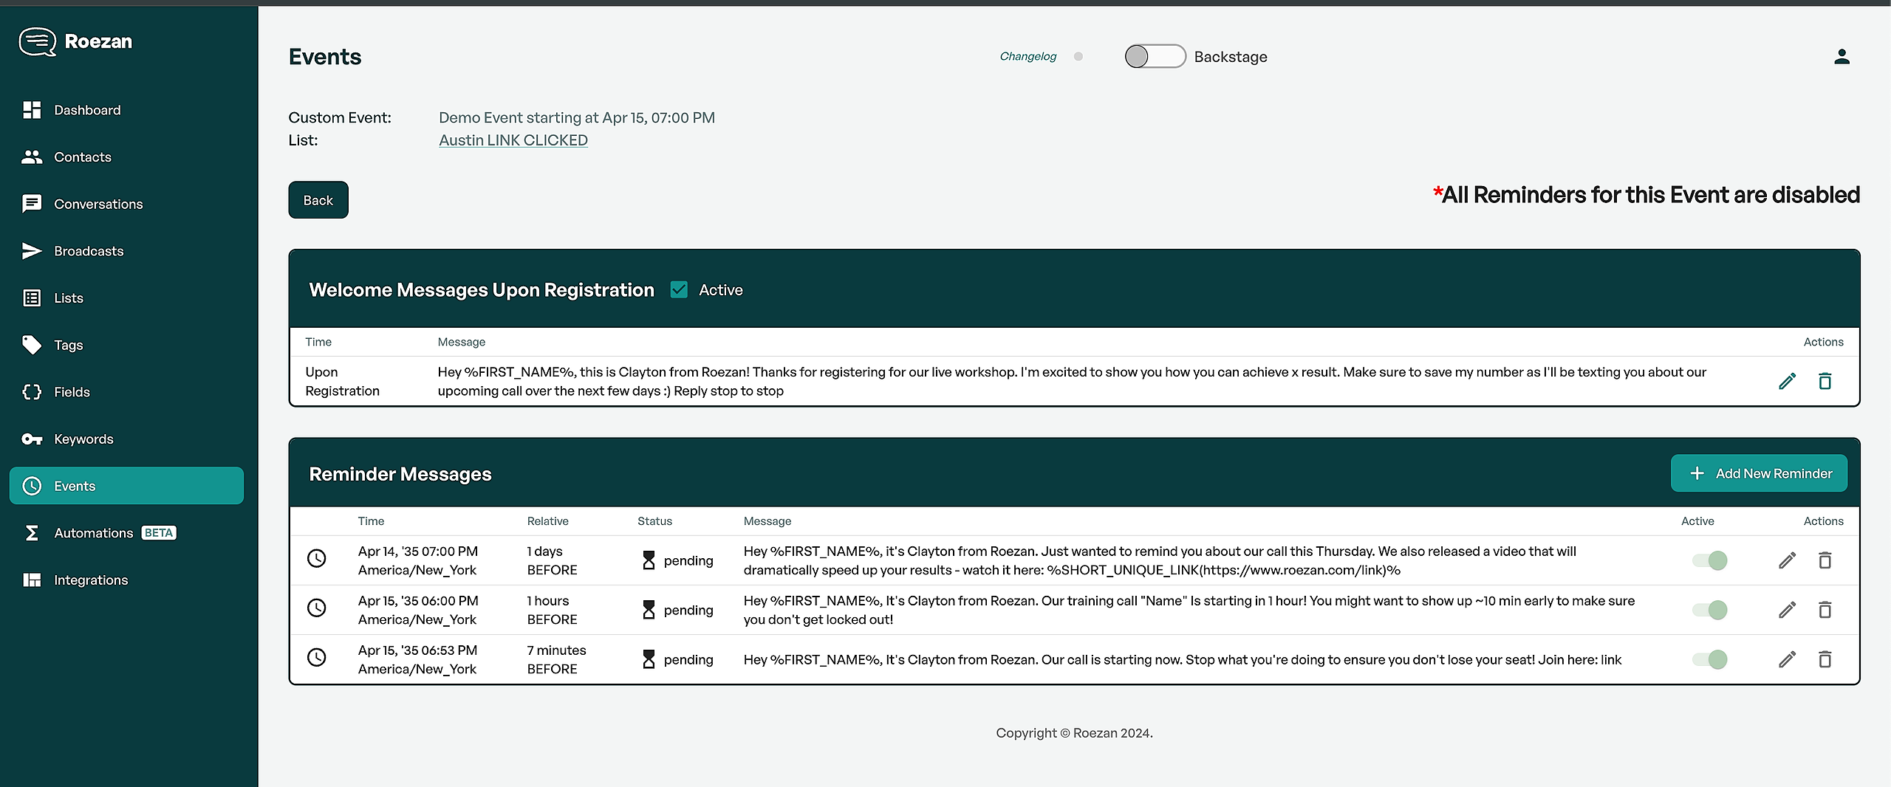Click clock icon of 06:00 PM reminder
This screenshot has height=787, width=1891.
pos(316,608)
